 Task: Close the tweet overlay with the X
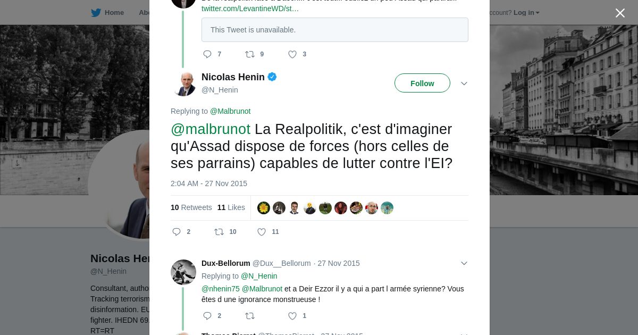click(620, 13)
